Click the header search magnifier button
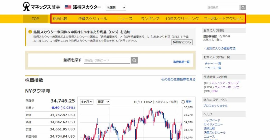Viewport: 270px width, 140px height. 243,8
